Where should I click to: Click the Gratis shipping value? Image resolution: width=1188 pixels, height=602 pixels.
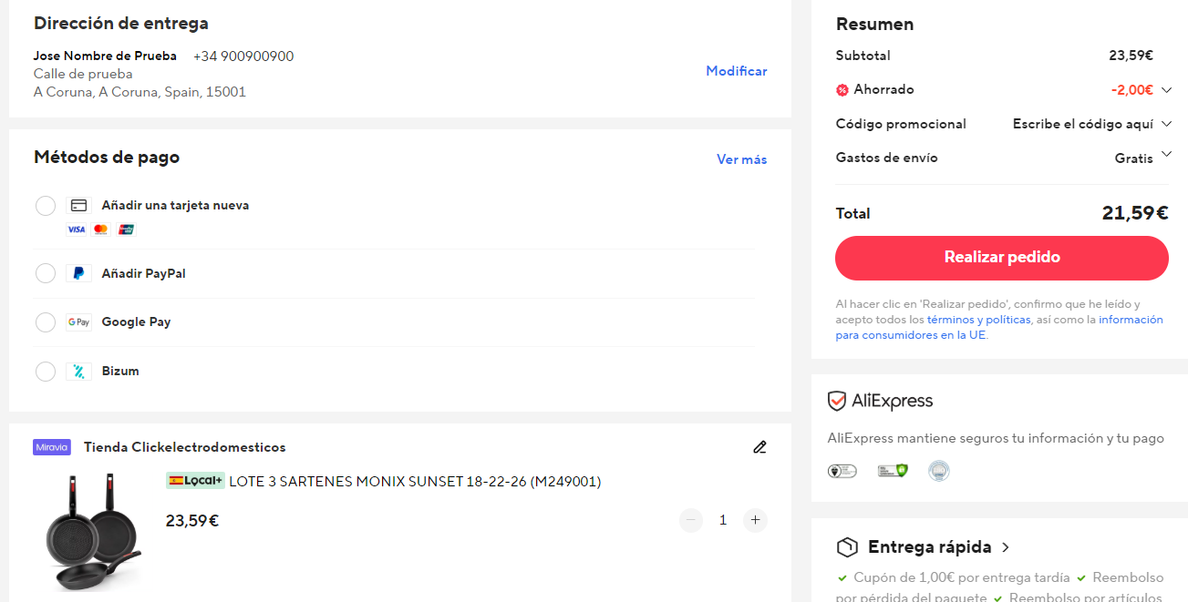pyautogui.click(x=1134, y=158)
